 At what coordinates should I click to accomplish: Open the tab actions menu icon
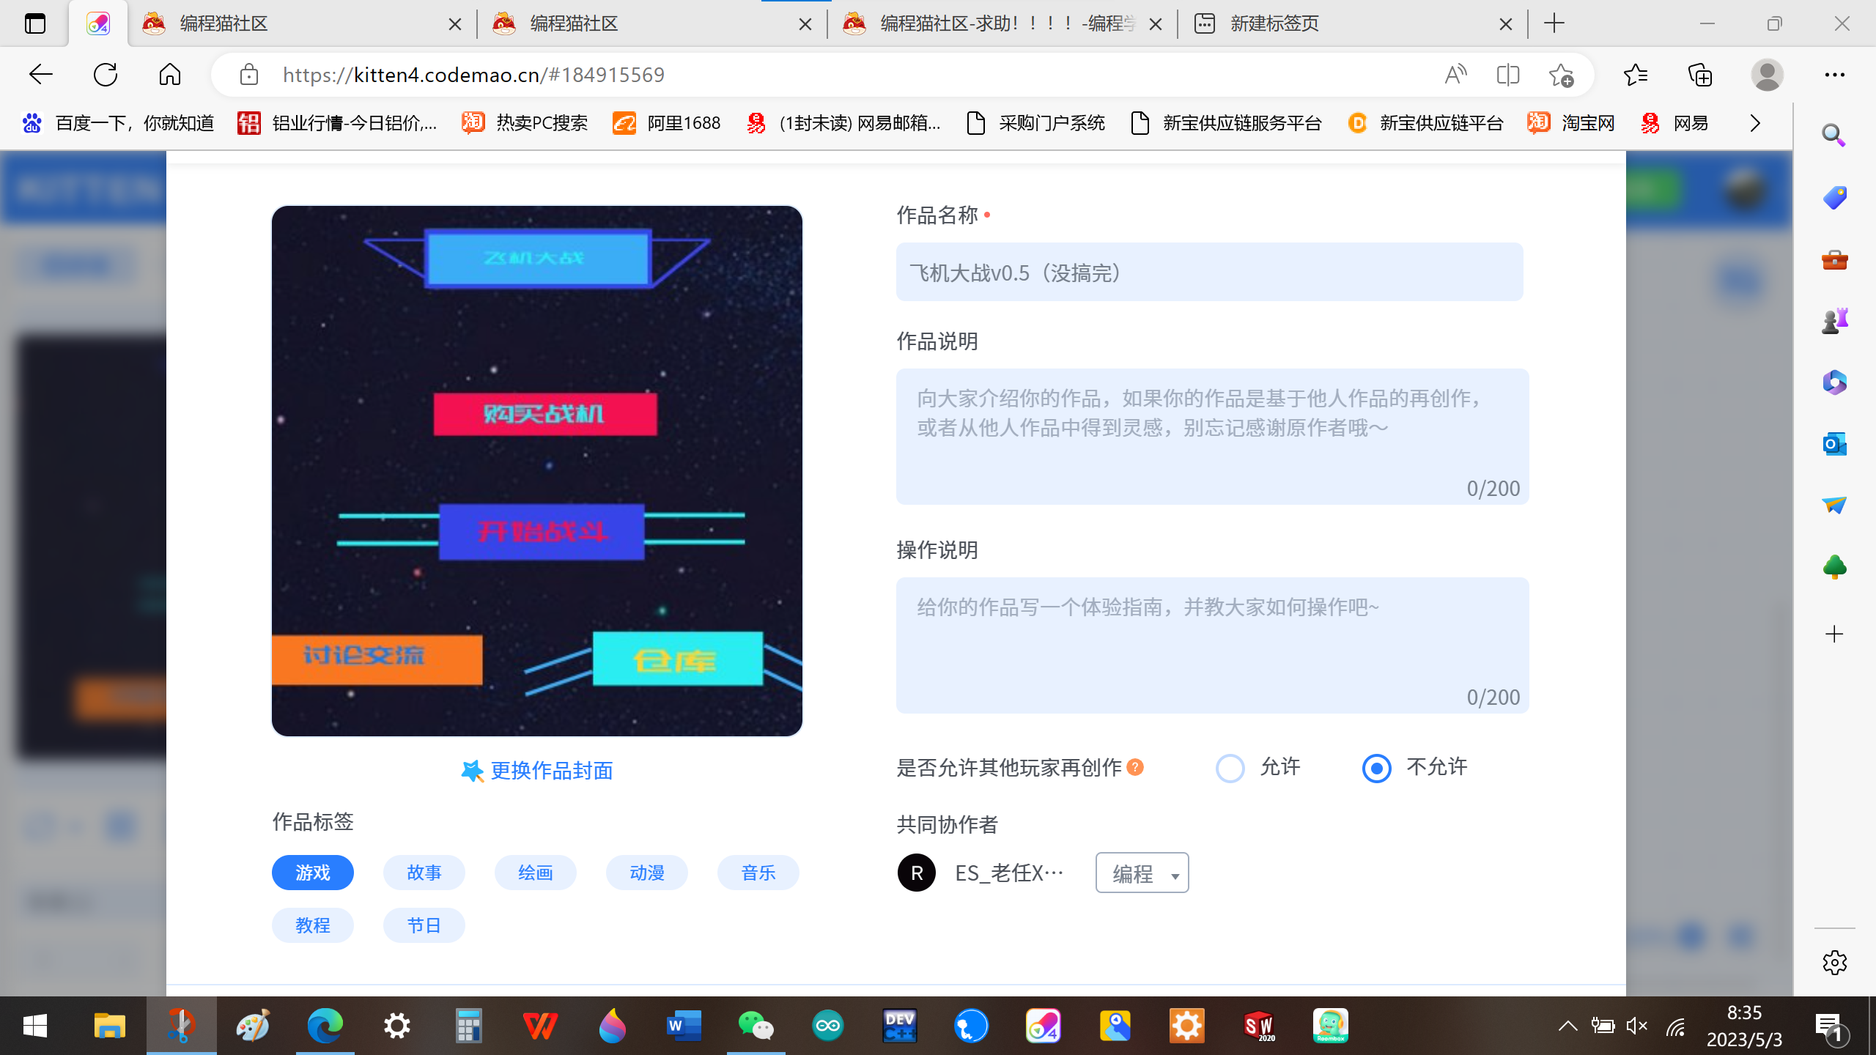[34, 23]
